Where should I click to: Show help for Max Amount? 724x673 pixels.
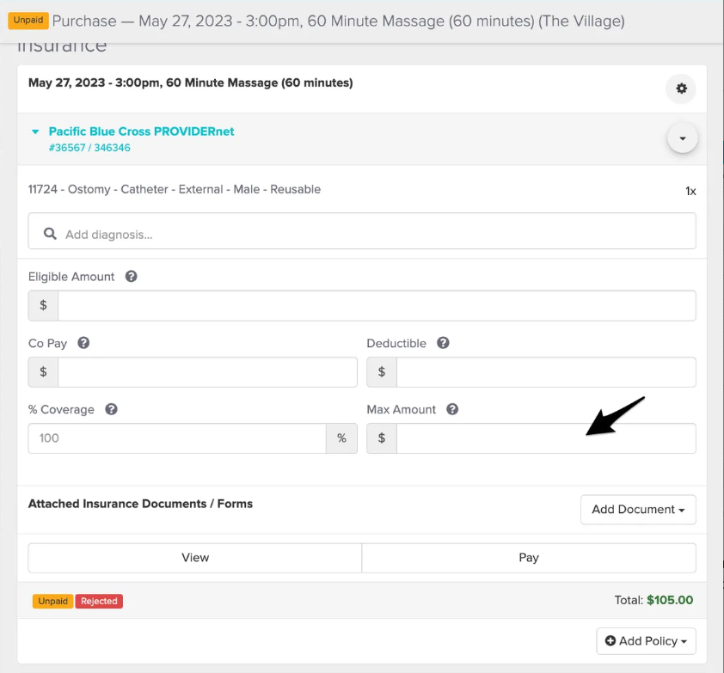(452, 409)
